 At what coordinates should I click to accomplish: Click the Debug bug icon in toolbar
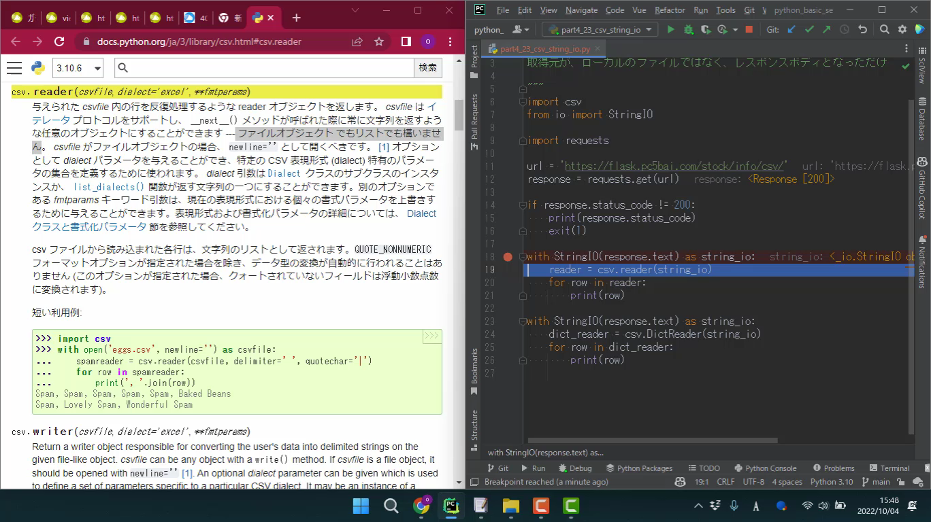pos(688,29)
